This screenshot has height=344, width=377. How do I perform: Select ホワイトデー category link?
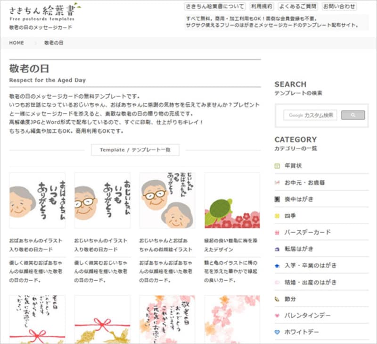pyautogui.click(x=302, y=332)
